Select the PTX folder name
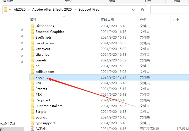189x131 pixels. click(x=39, y=95)
